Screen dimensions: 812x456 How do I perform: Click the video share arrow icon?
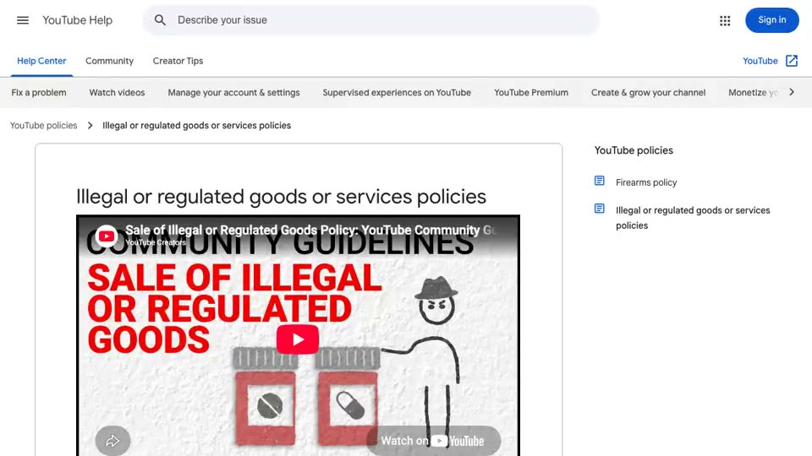[112, 441]
